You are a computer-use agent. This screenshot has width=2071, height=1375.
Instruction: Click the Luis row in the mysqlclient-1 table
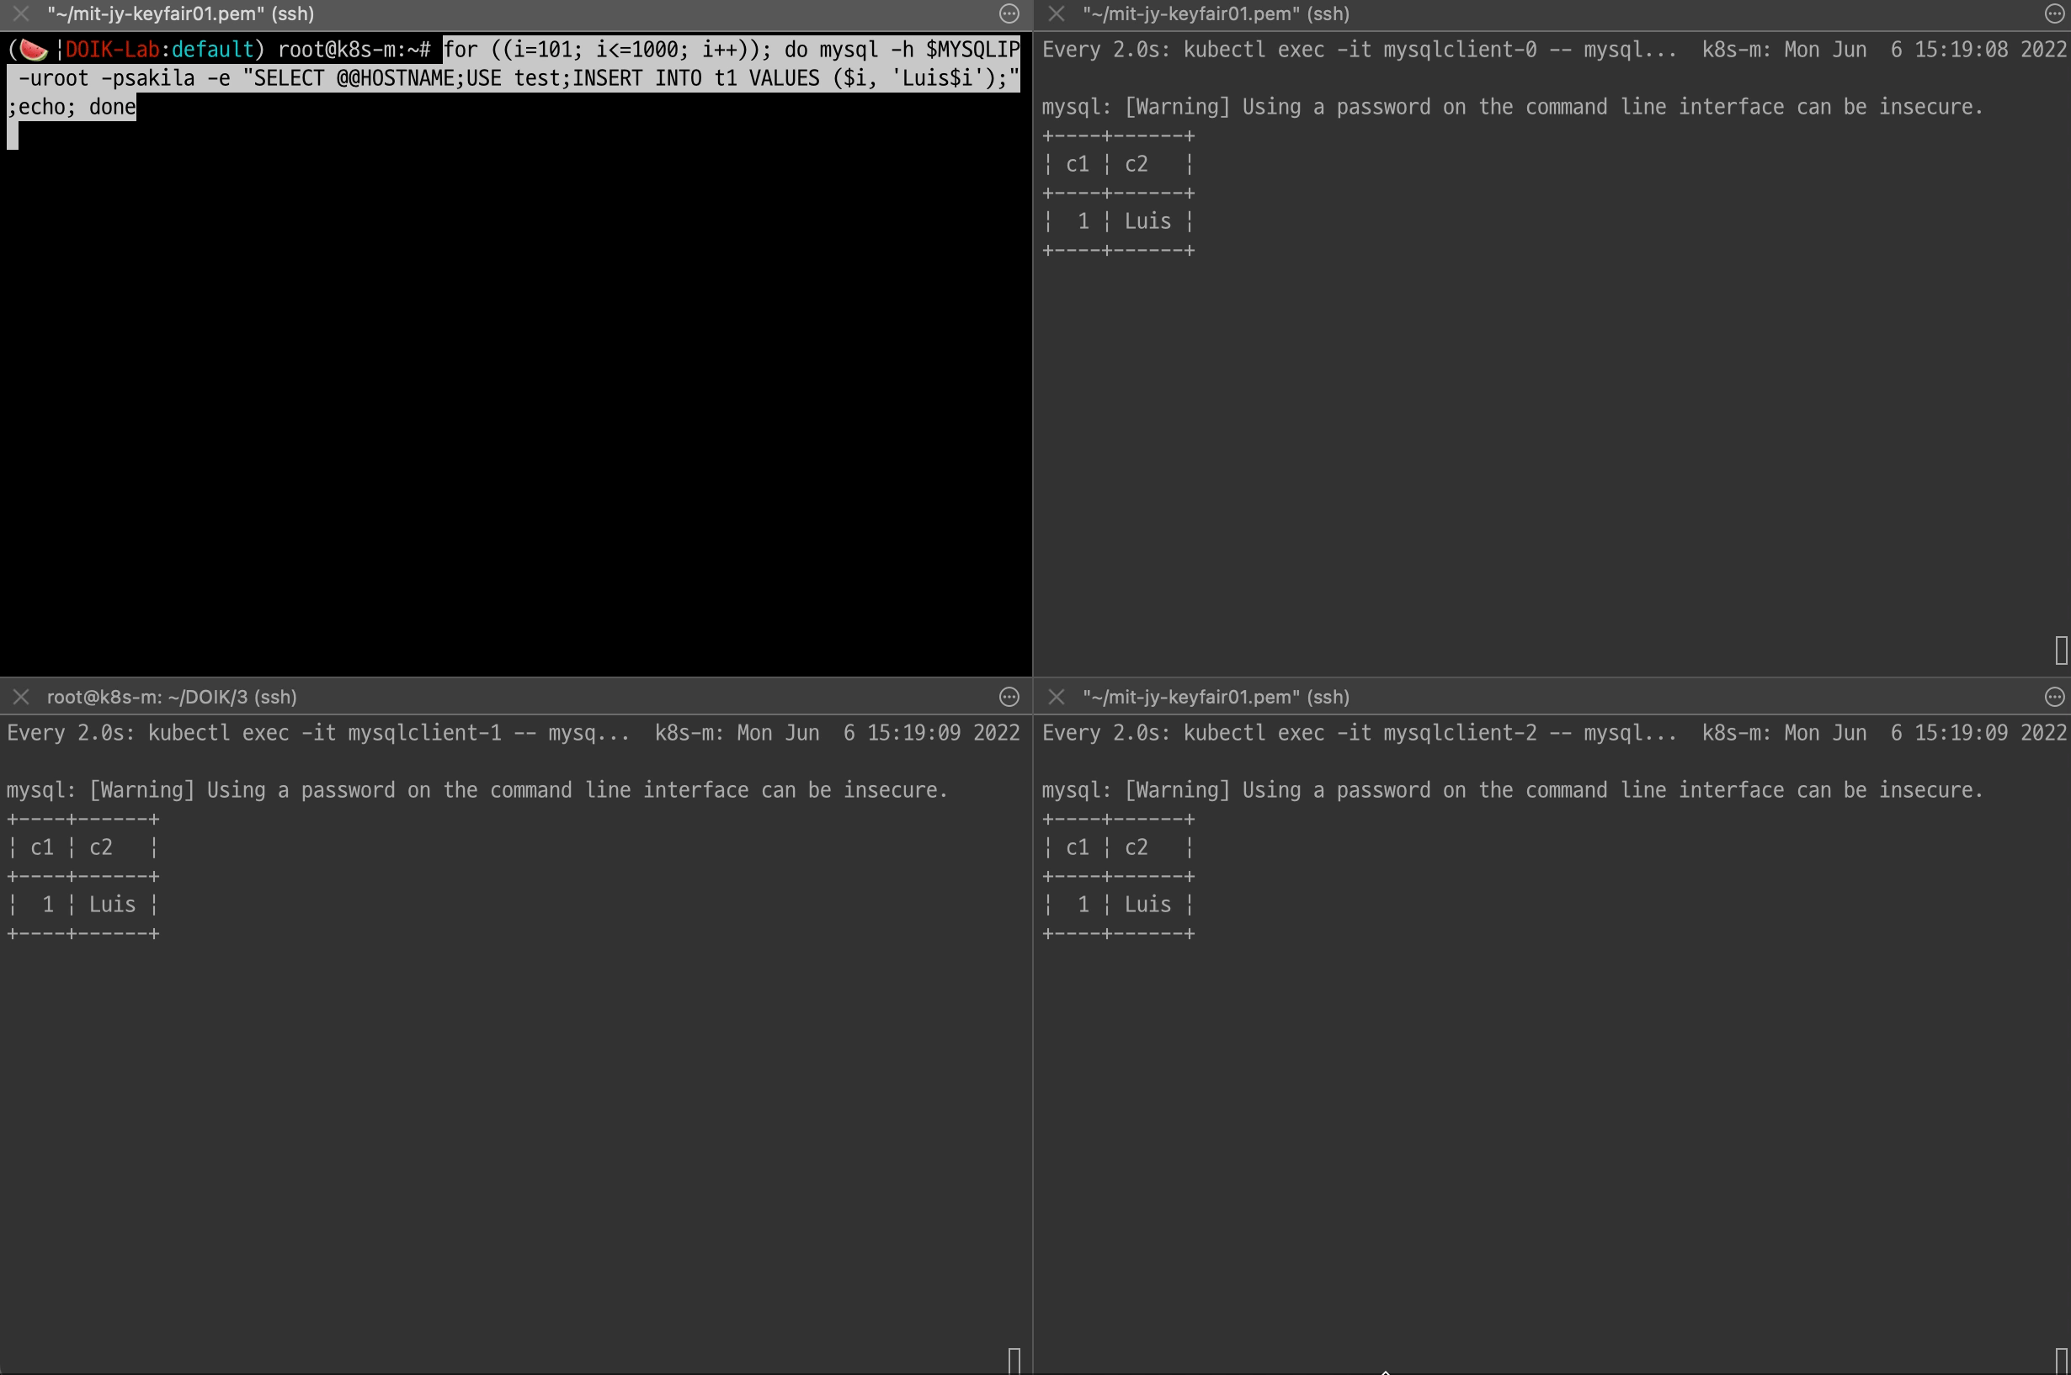pyautogui.click(x=111, y=905)
